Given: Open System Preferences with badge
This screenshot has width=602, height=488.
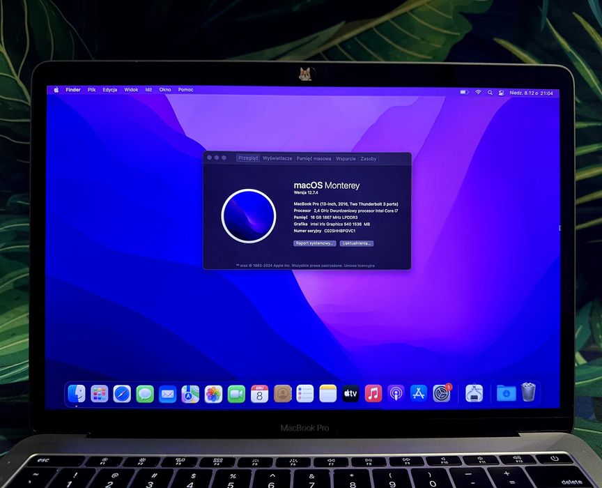Looking at the screenshot, I should pyautogui.click(x=442, y=393).
